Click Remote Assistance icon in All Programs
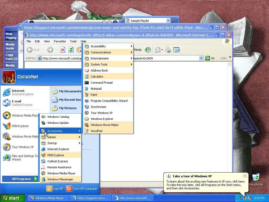The height and width of the screenshot is (202, 269). [43, 167]
